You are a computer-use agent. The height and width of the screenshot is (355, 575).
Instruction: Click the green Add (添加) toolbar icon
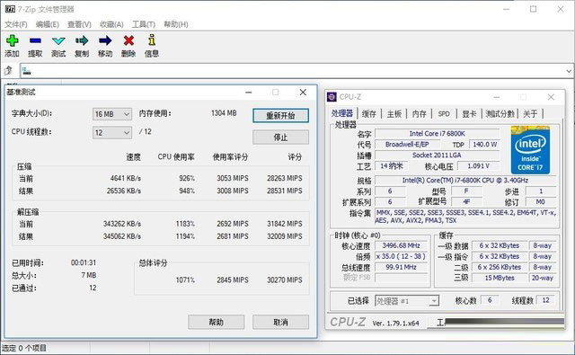[12, 40]
